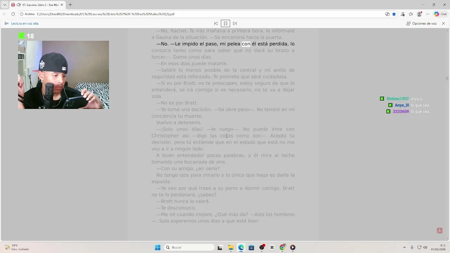Click the highlighted word "con"
Screen dimensions: 450x253
[x=246, y=44]
